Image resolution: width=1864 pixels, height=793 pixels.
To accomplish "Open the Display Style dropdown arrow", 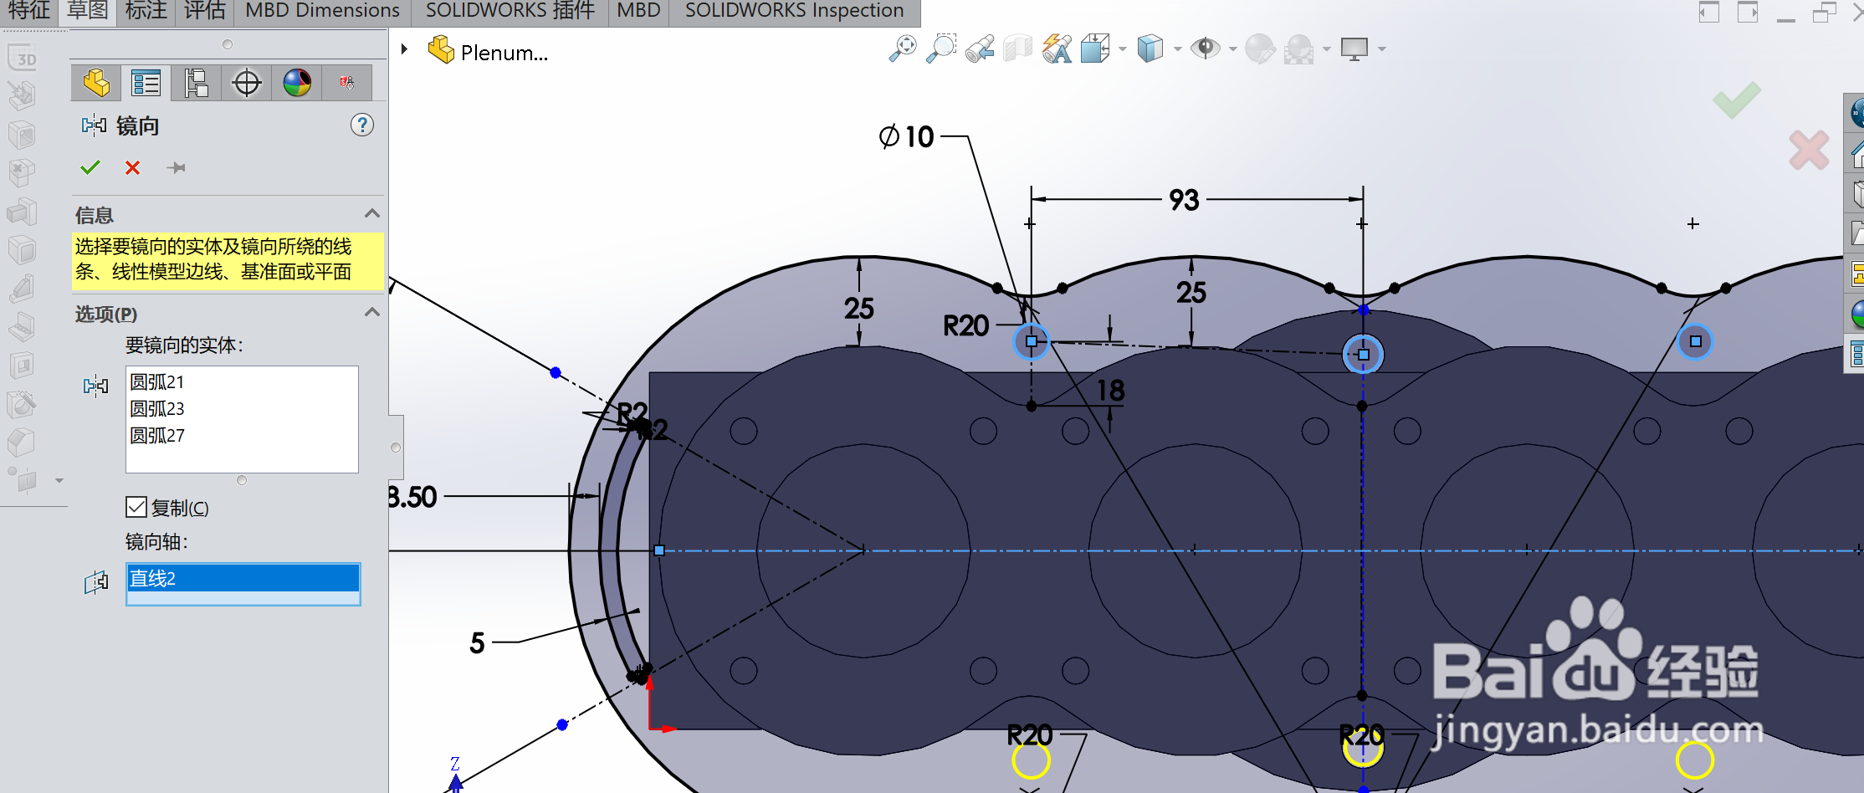I will point(1177,49).
